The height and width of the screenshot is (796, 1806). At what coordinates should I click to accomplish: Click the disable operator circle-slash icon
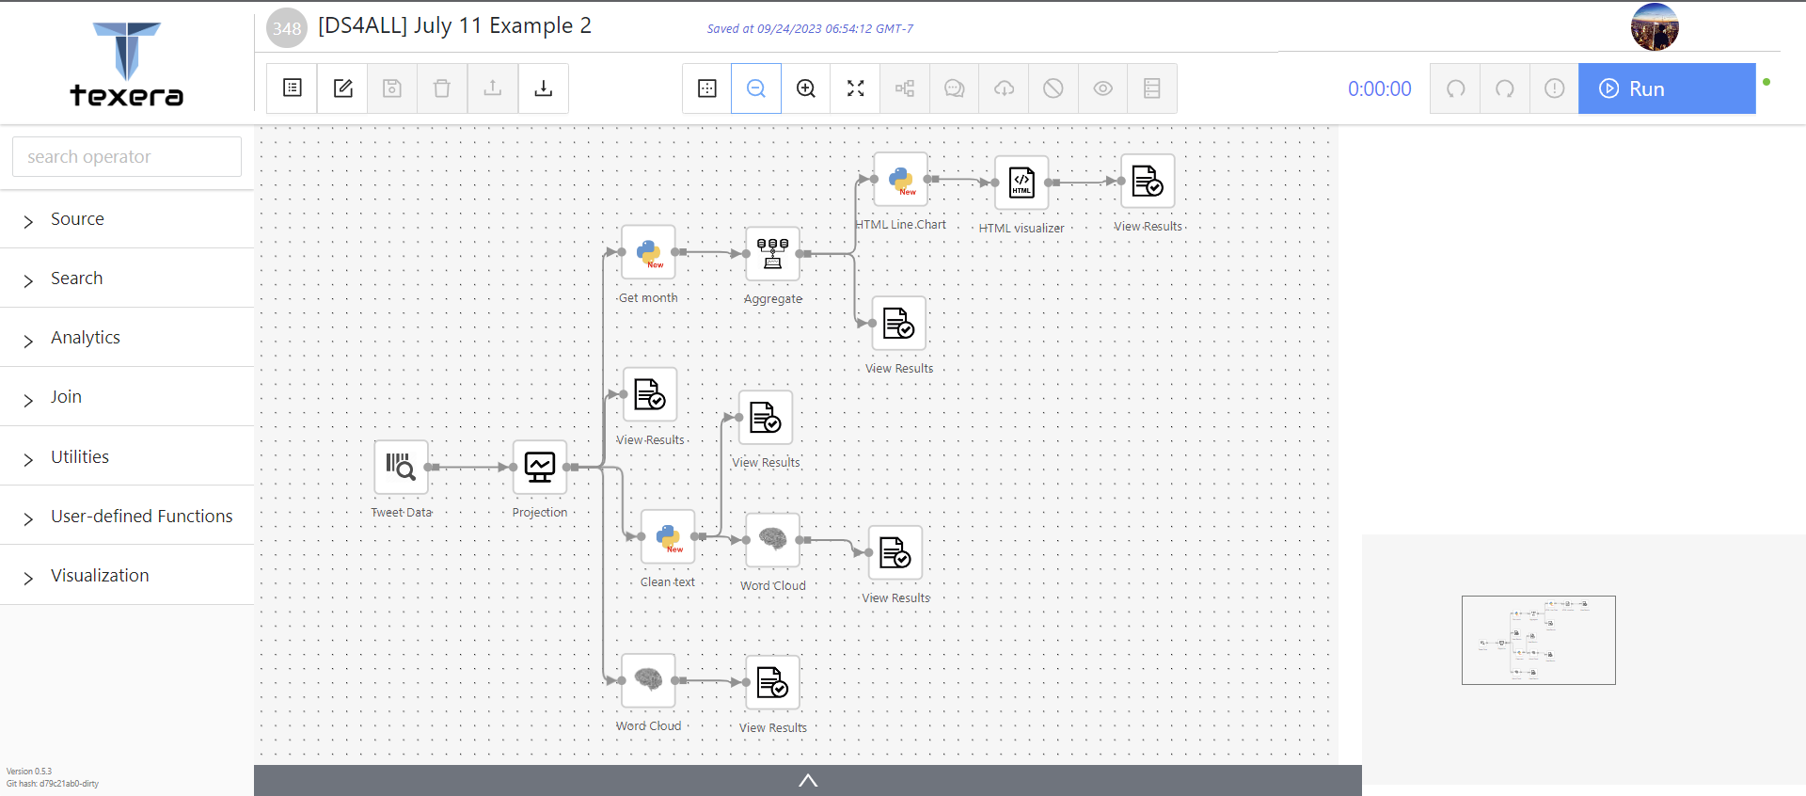(1053, 88)
